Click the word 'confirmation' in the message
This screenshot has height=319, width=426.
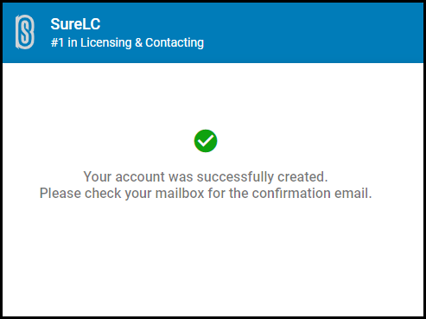pyautogui.click(x=291, y=193)
